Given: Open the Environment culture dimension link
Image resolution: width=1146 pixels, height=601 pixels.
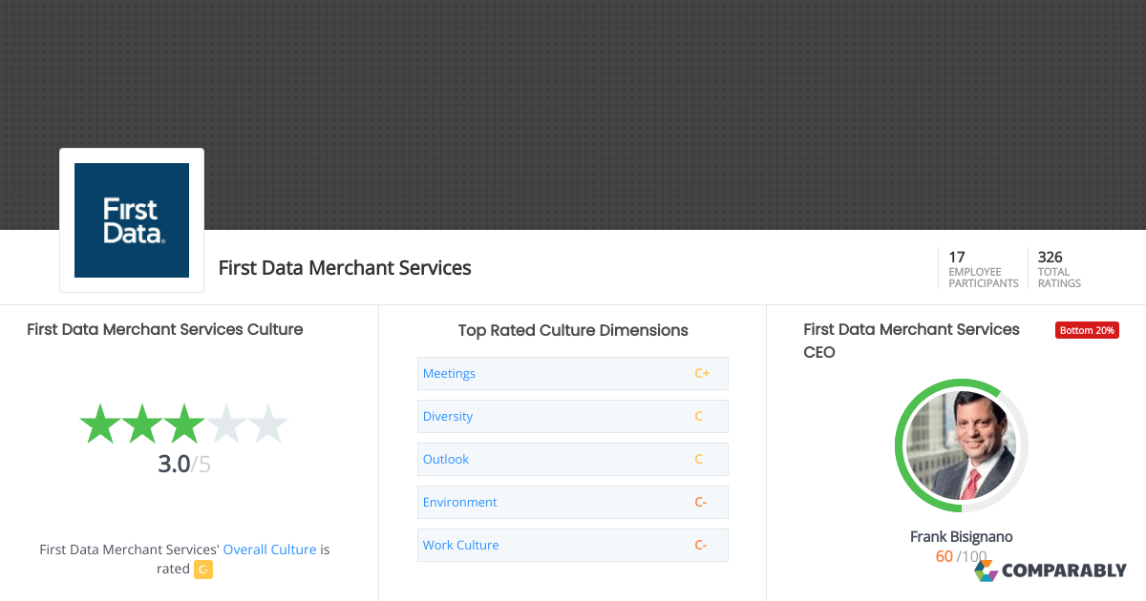Looking at the screenshot, I should [x=460, y=502].
